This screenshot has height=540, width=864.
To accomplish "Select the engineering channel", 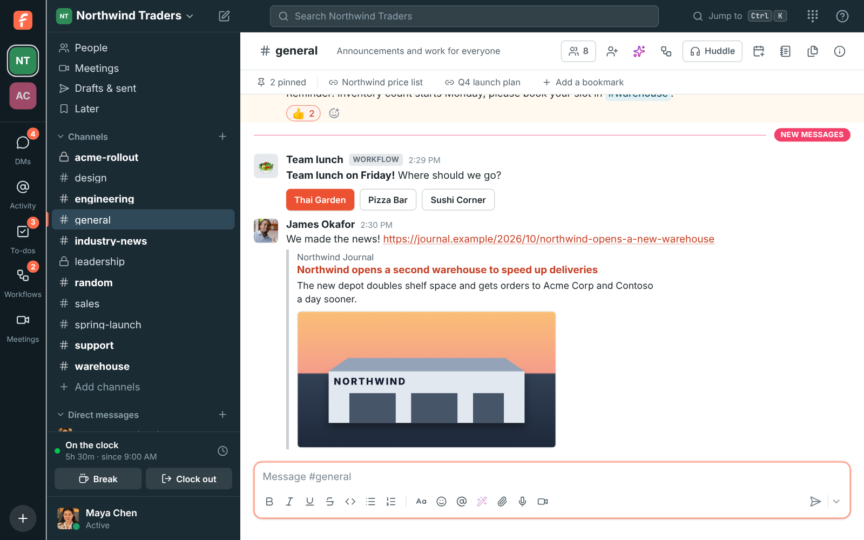I will click(143, 199).
